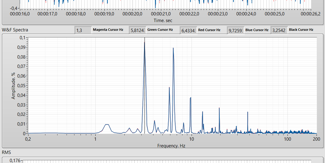Click the Time. sec axis label

point(163,21)
